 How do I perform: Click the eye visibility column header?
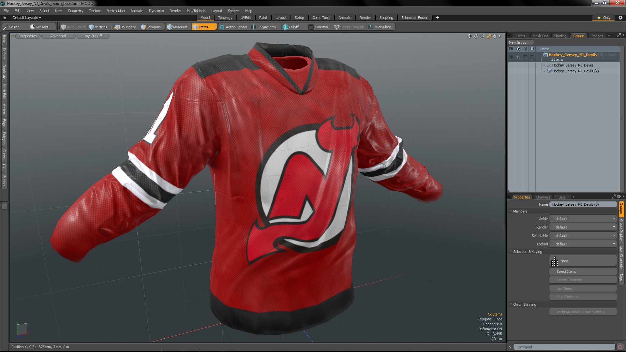(511, 49)
